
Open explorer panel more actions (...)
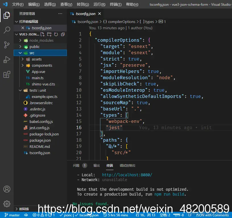tap(60, 14)
